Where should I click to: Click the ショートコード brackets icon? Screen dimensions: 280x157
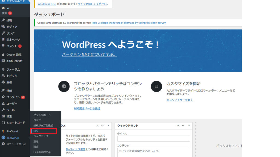click(3, 123)
